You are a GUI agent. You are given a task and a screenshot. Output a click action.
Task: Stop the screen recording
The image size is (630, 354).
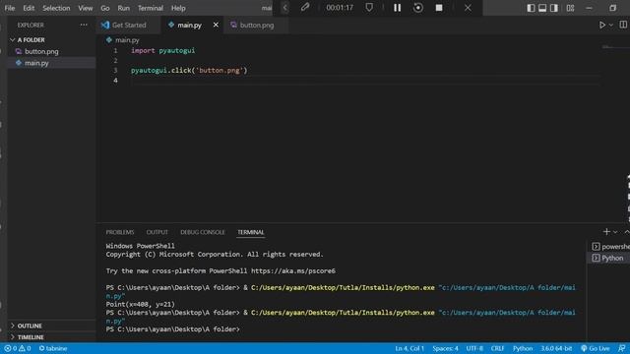tap(439, 8)
